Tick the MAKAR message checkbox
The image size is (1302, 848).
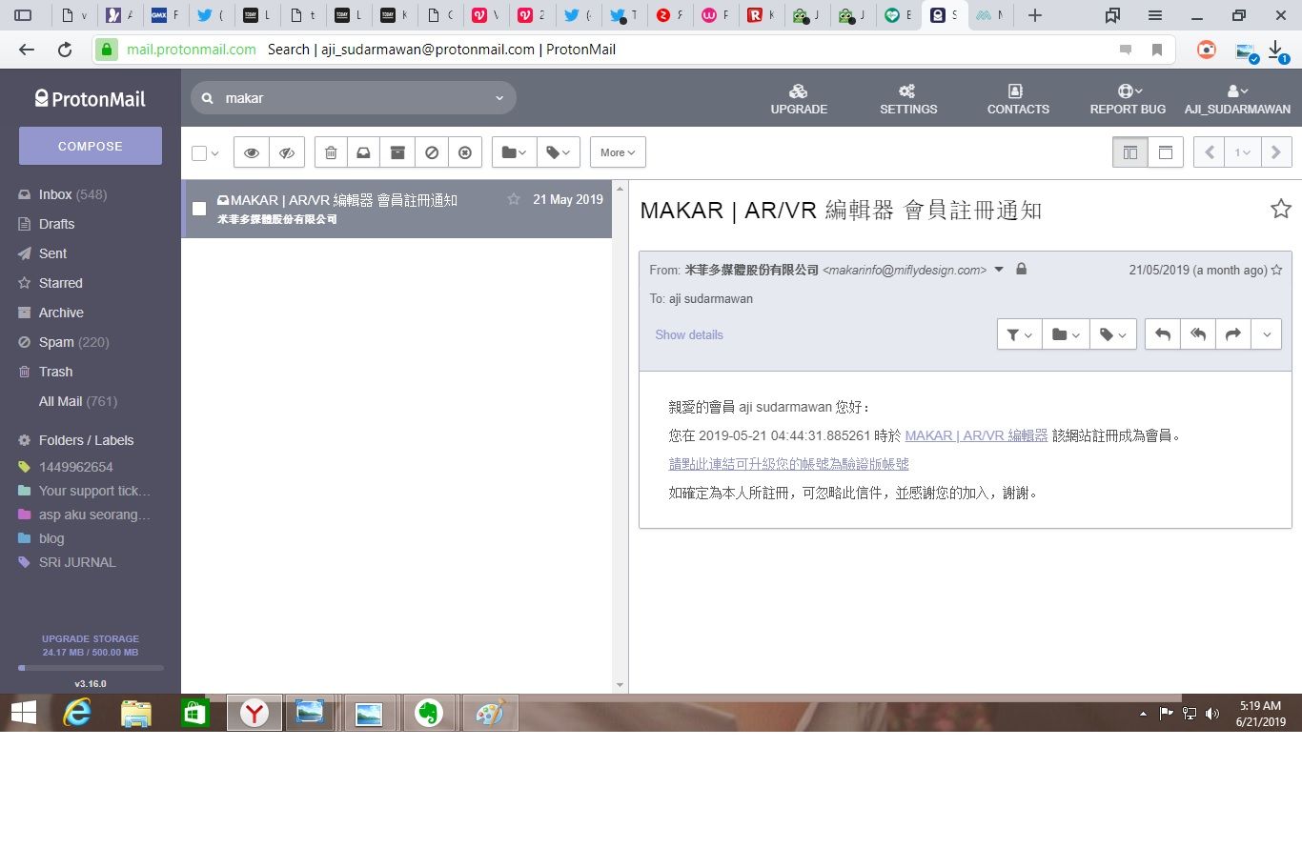pyautogui.click(x=199, y=209)
